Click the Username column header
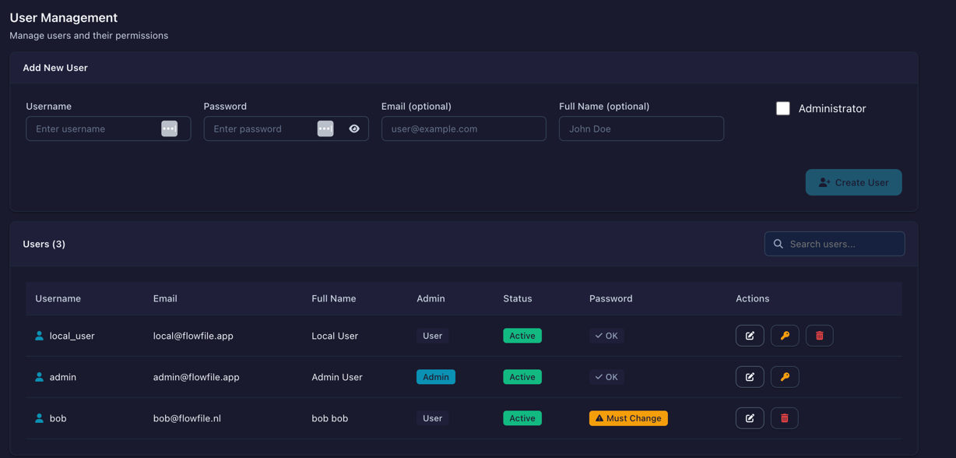The image size is (956, 458). pos(57,298)
